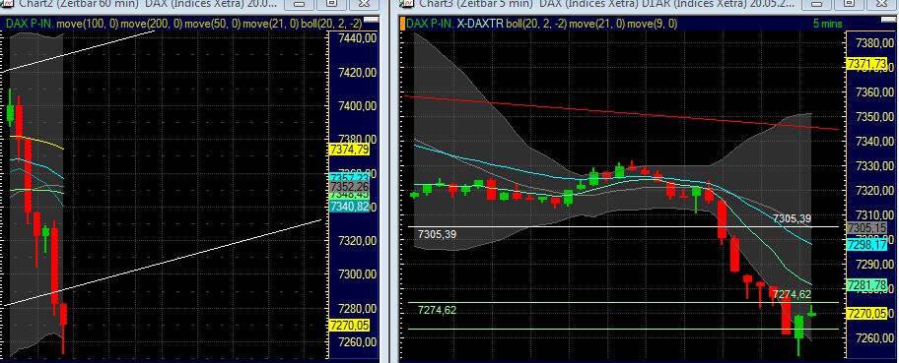Click 7305,39 label below the white horizontal line
The height and width of the screenshot is (363, 899).
438,233
